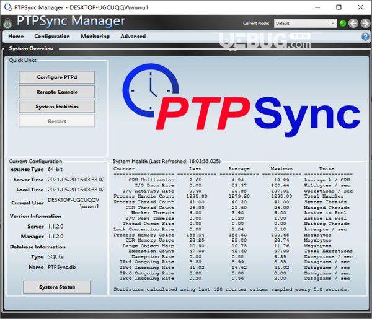Image resolution: width=372 pixels, height=319 pixels.
Task: Click the Configure PTPd button
Action: (57, 77)
